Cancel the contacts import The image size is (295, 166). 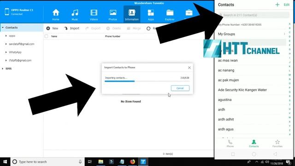coord(180,88)
